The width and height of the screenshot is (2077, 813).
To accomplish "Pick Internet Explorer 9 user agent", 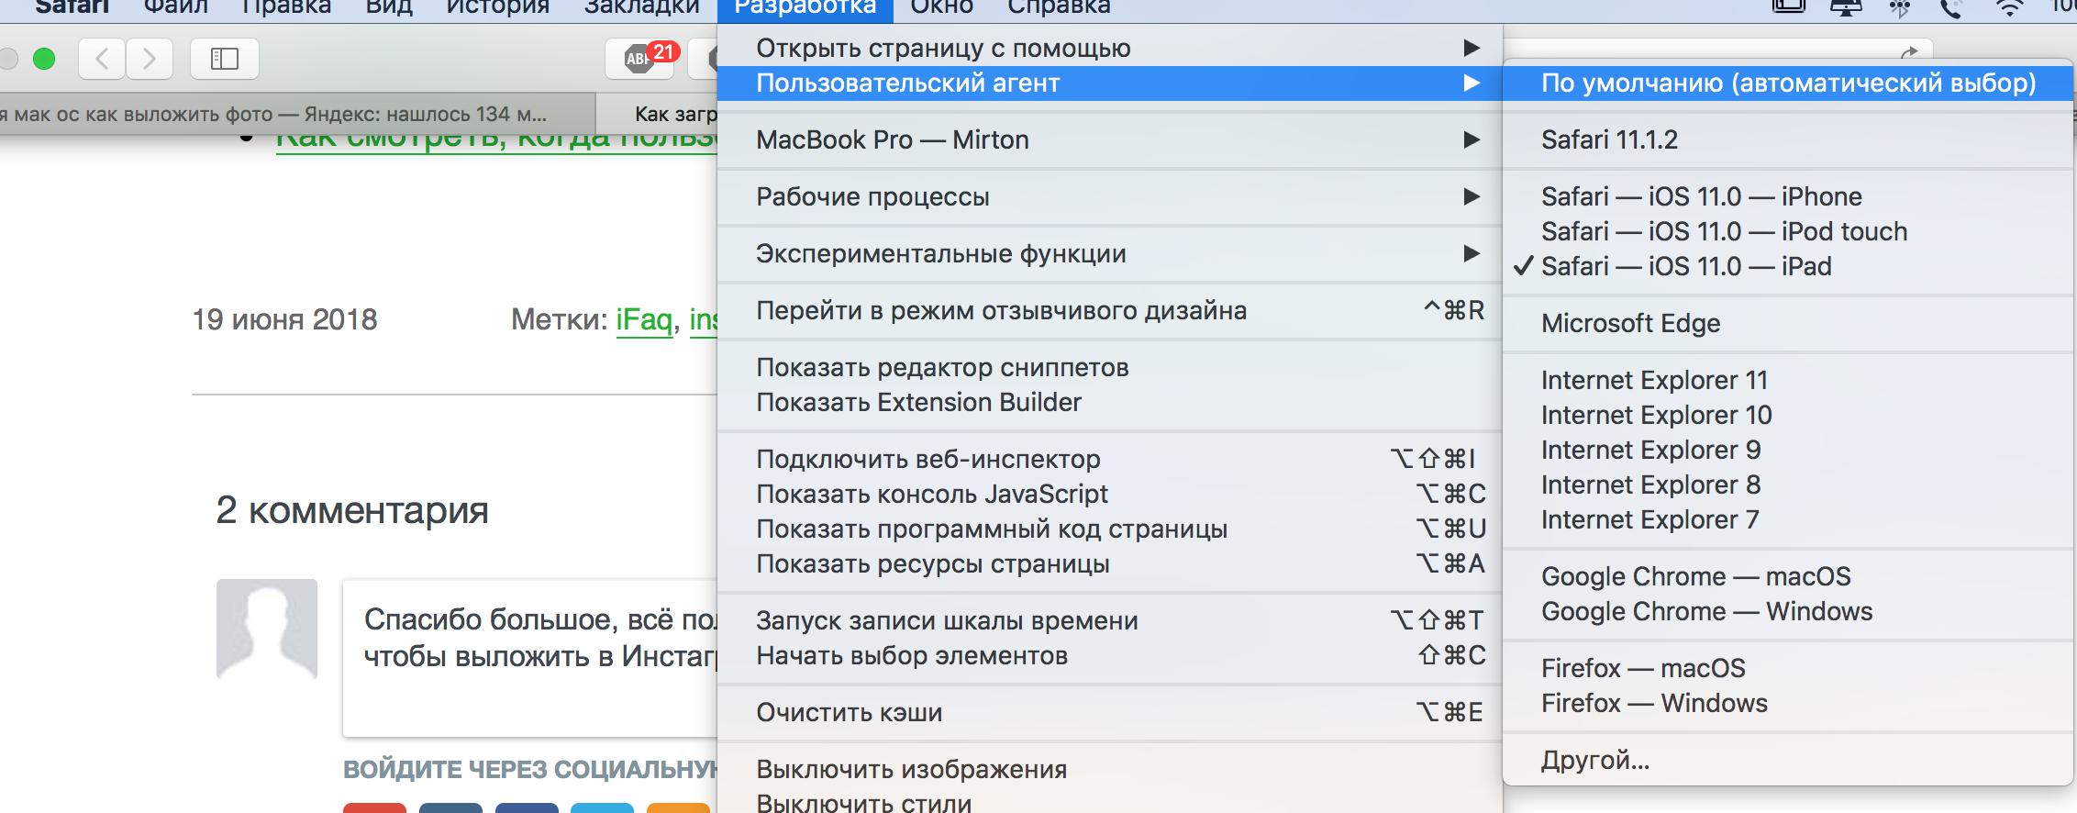I will click(1787, 450).
